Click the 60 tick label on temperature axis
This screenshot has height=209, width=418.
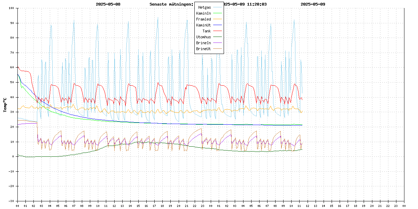12,68
